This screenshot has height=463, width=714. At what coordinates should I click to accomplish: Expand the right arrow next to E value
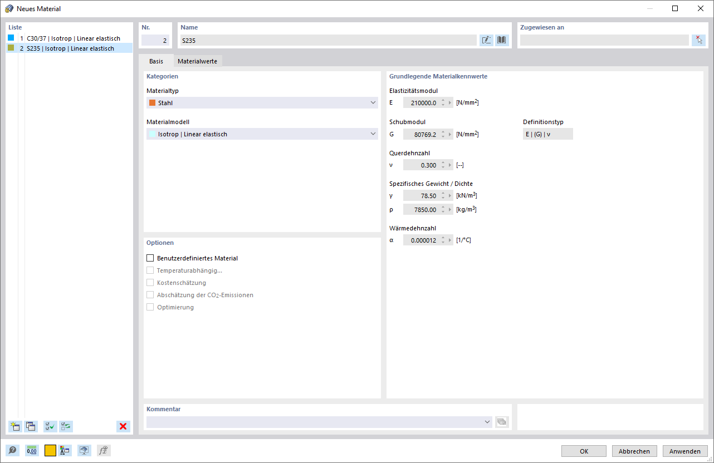tap(450, 102)
